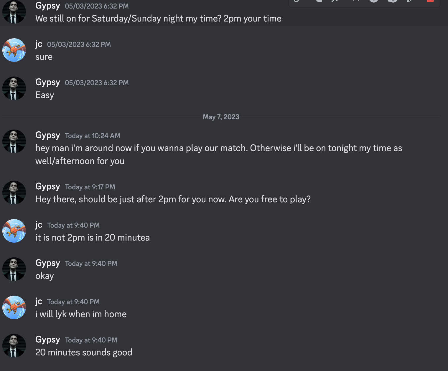The height and width of the screenshot is (371, 448).
Task: Open Gypsy's avatar beside "20 minutes sounds good"
Action: (14, 346)
